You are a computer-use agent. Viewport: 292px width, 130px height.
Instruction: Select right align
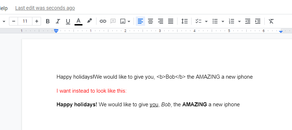161,21
